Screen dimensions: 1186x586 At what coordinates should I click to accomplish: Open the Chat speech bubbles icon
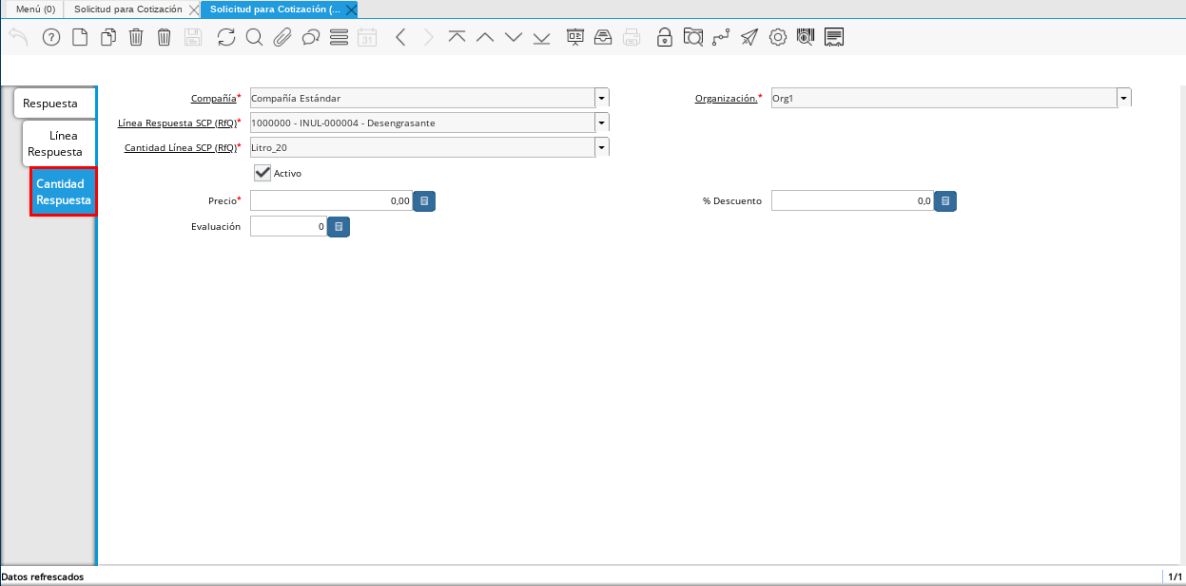point(310,37)
